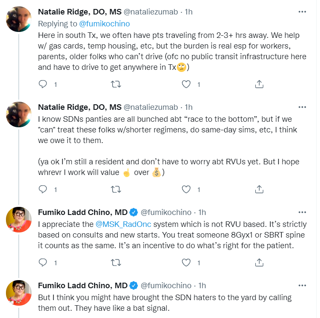
Task: Open more options on Fumiko's MSK_RadOnc tweet
Action: [x=302, y=212]
